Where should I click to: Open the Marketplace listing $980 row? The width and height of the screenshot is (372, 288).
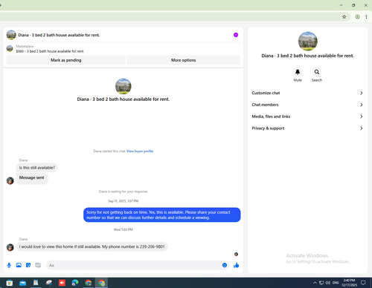(50, 49)
